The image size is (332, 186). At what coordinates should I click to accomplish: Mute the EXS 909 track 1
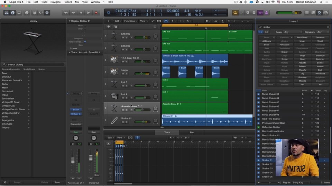tap(123, 38)
